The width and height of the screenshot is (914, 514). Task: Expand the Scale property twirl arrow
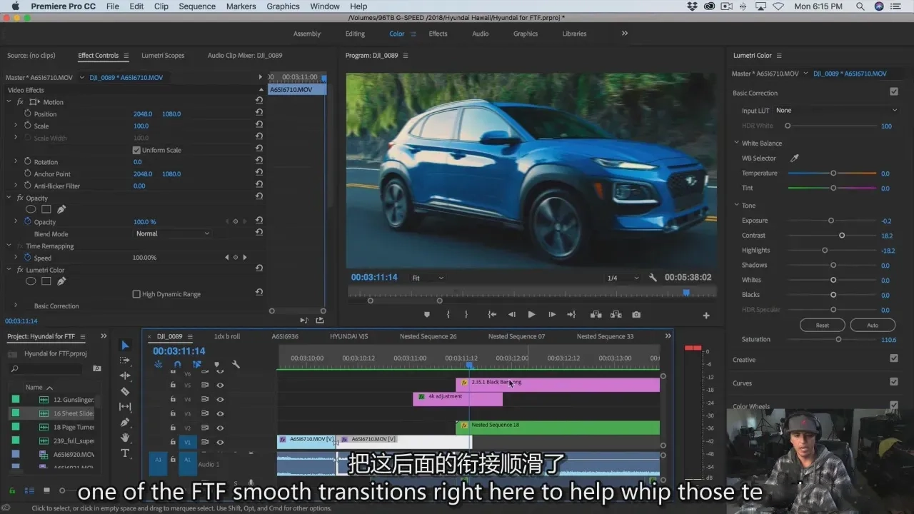coord(16,126)
